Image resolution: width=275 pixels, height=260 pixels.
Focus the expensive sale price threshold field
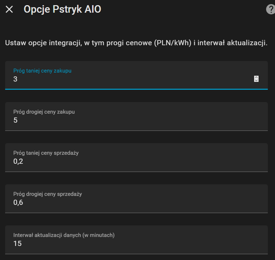(137, 203)
